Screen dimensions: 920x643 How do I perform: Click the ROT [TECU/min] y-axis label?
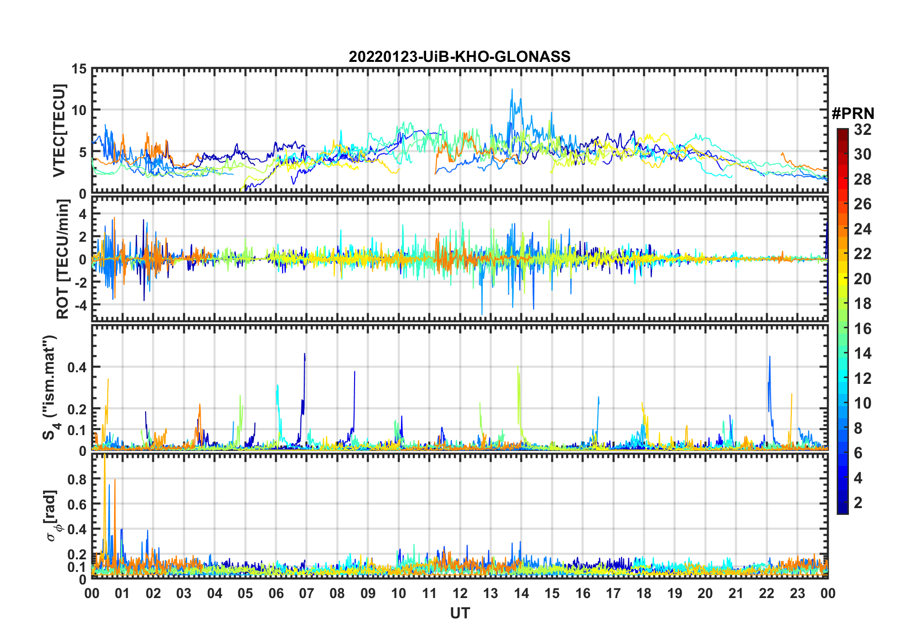[63, 259]
